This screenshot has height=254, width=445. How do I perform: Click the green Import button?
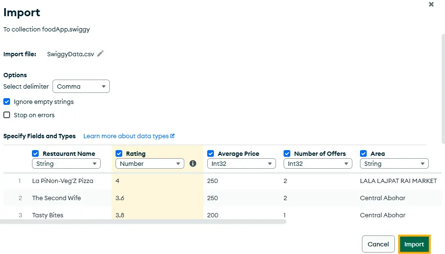(414, 244)
